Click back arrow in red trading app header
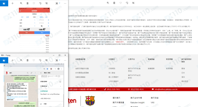 click(20, 11)
